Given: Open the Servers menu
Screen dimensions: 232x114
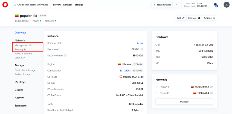Looking at the screenshot, I should pyautogui.click(x=57, y=5).
